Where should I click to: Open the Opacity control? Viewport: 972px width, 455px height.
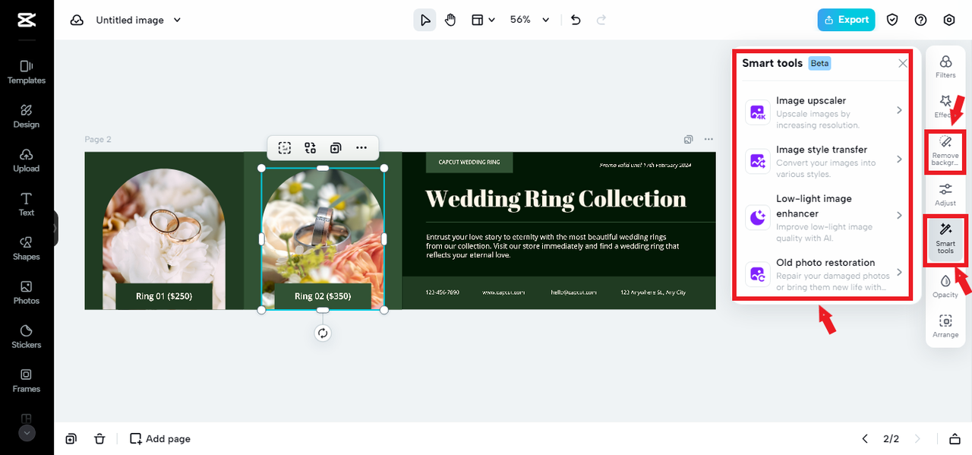click(x=945, y=286)
